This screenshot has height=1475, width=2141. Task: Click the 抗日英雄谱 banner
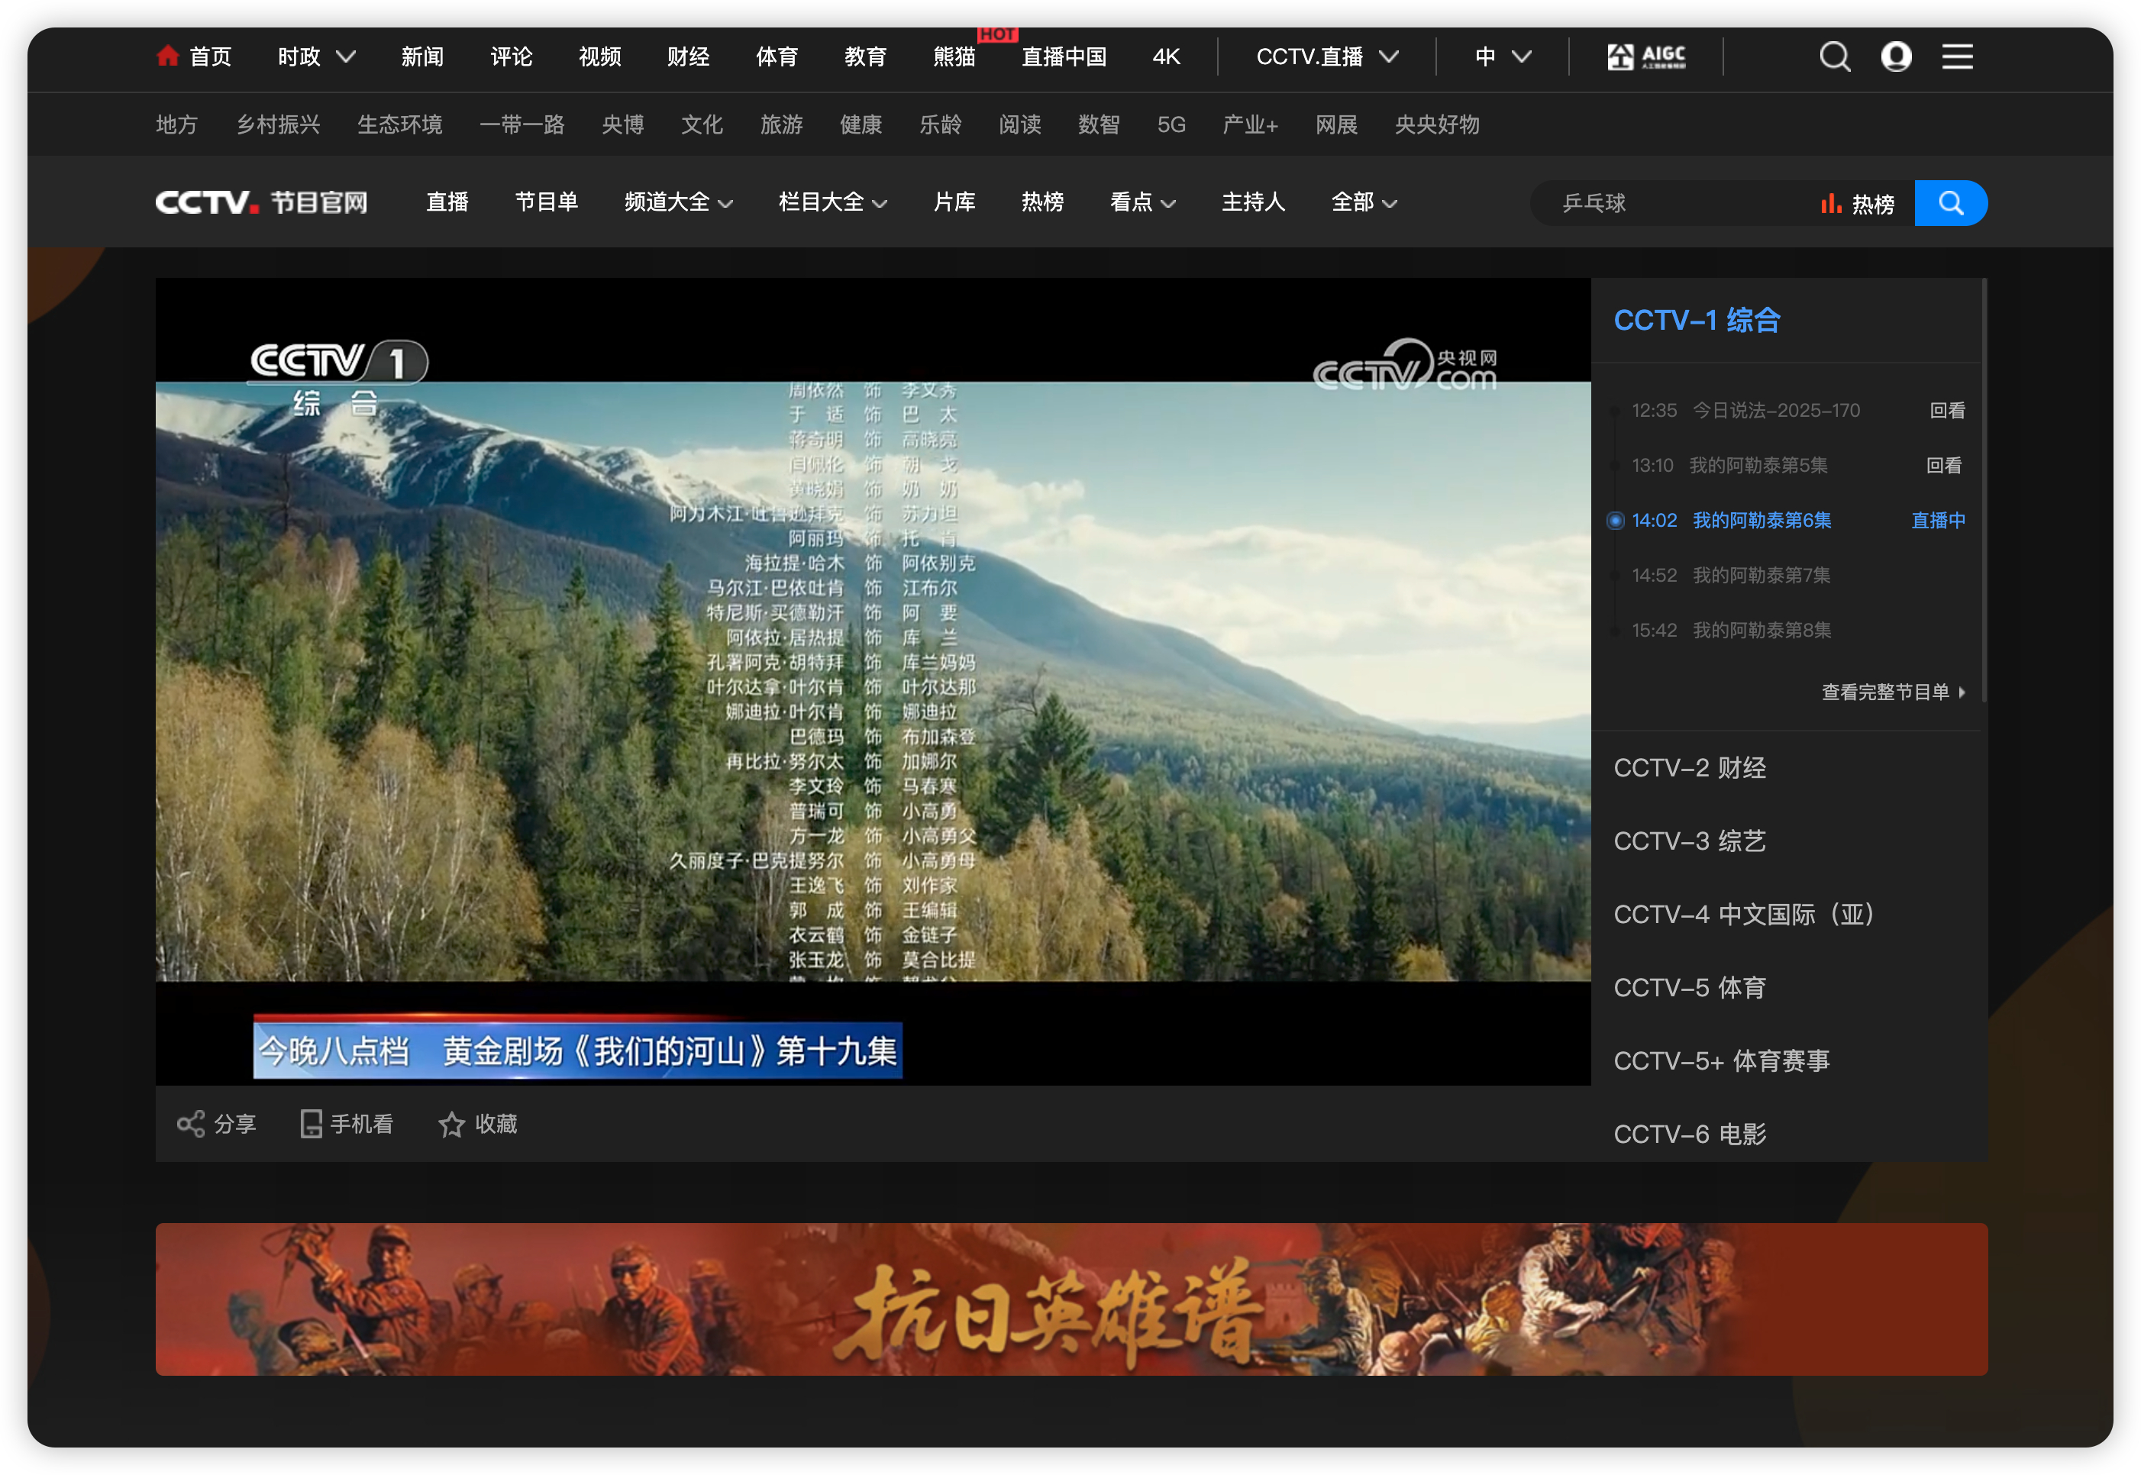[1071, 1299]
